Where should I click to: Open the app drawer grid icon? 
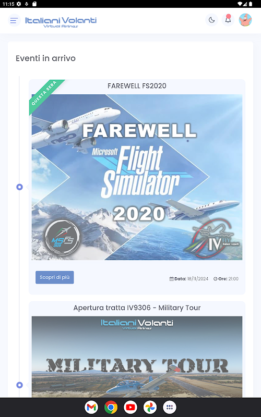170,407
